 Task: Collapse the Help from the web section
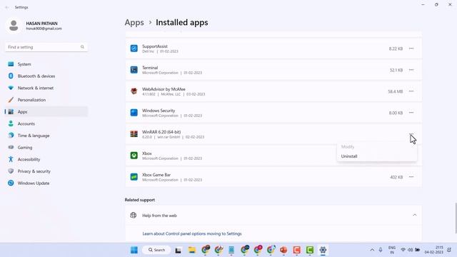click(x=414, y=215)
